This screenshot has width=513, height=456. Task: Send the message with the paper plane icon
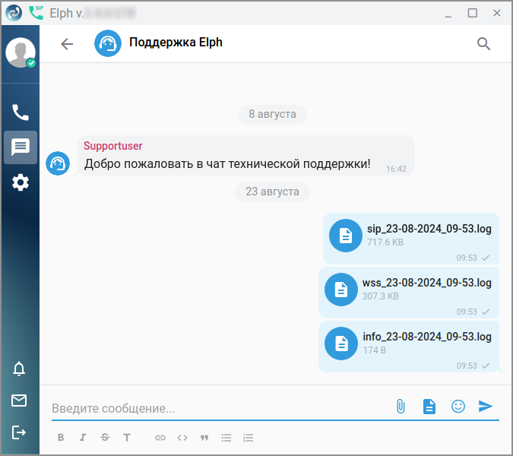(x=486, y=406)
